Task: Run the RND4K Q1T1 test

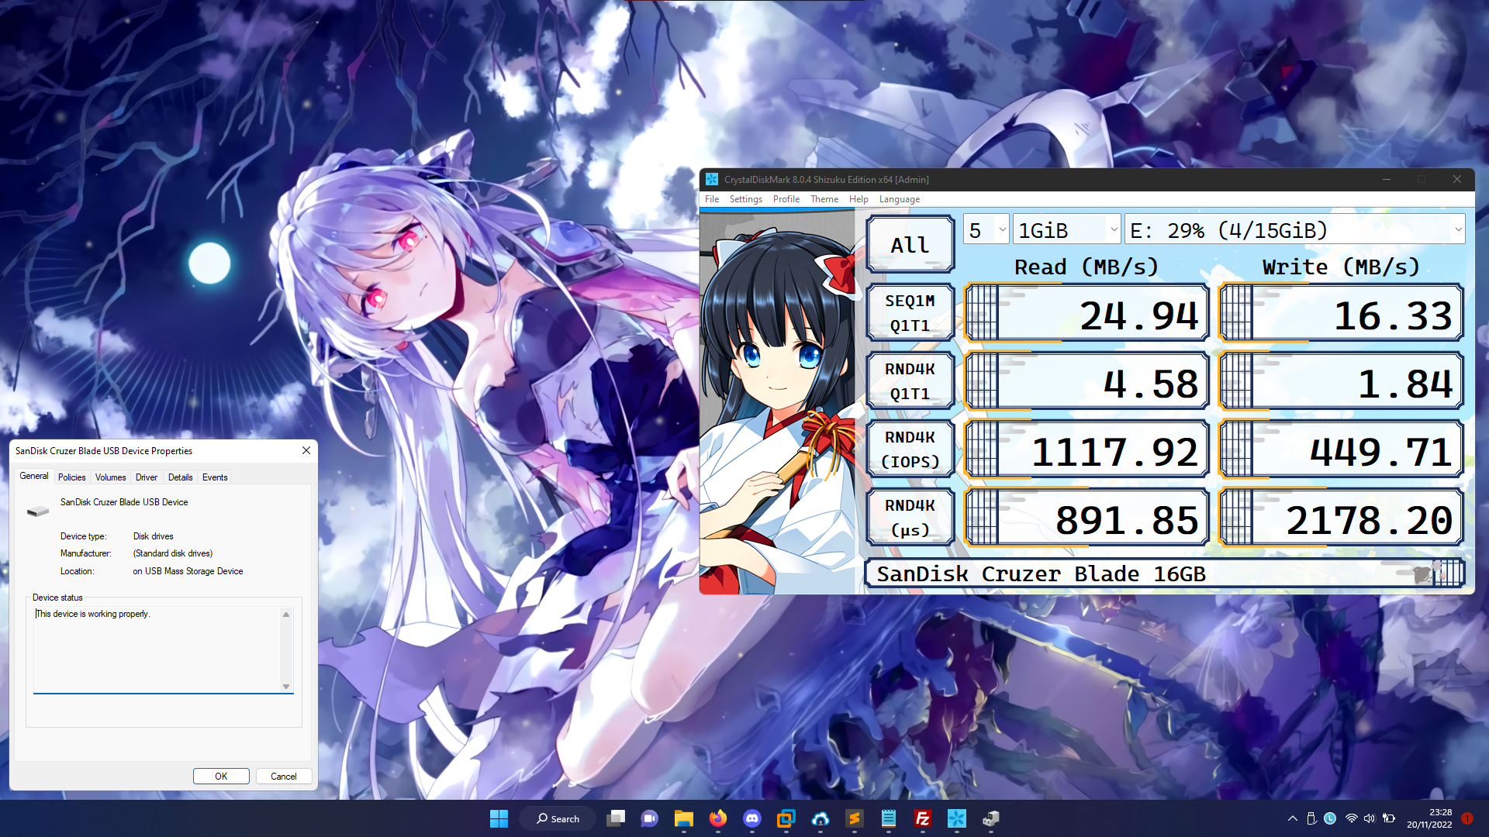Action: (910, 381)
